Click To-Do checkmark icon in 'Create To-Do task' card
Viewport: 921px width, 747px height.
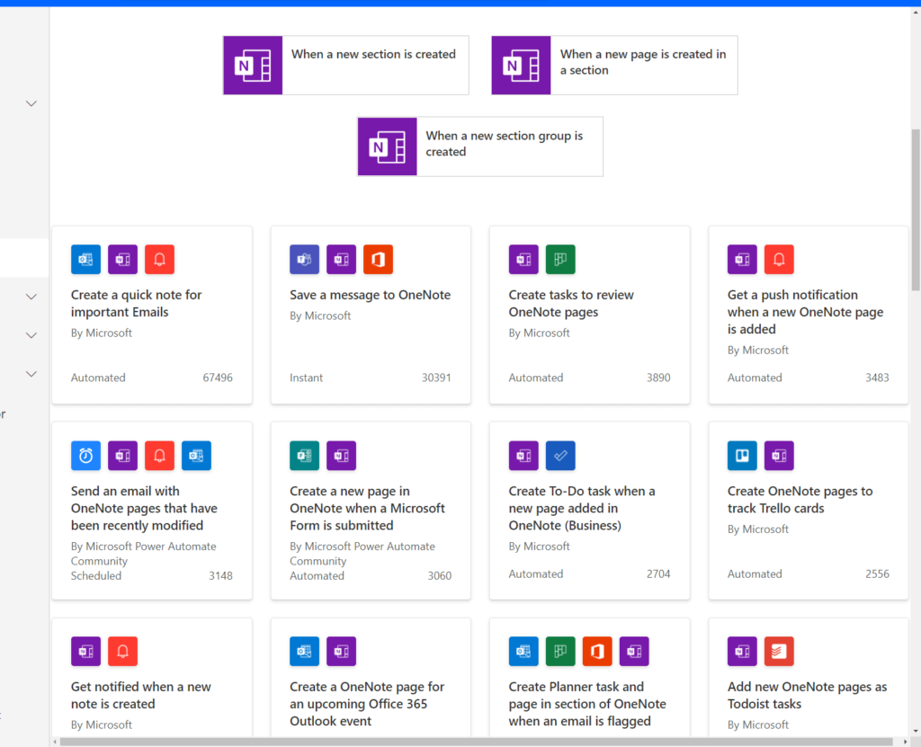[x=560, y=455]
